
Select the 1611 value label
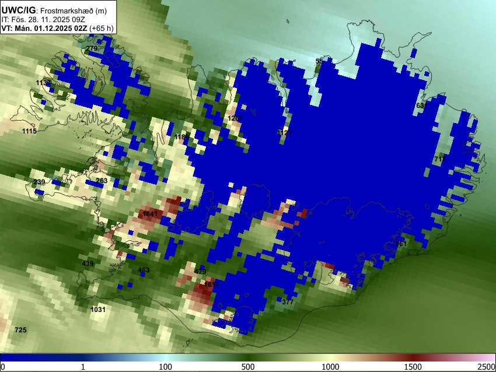click(x=211, y=284)
